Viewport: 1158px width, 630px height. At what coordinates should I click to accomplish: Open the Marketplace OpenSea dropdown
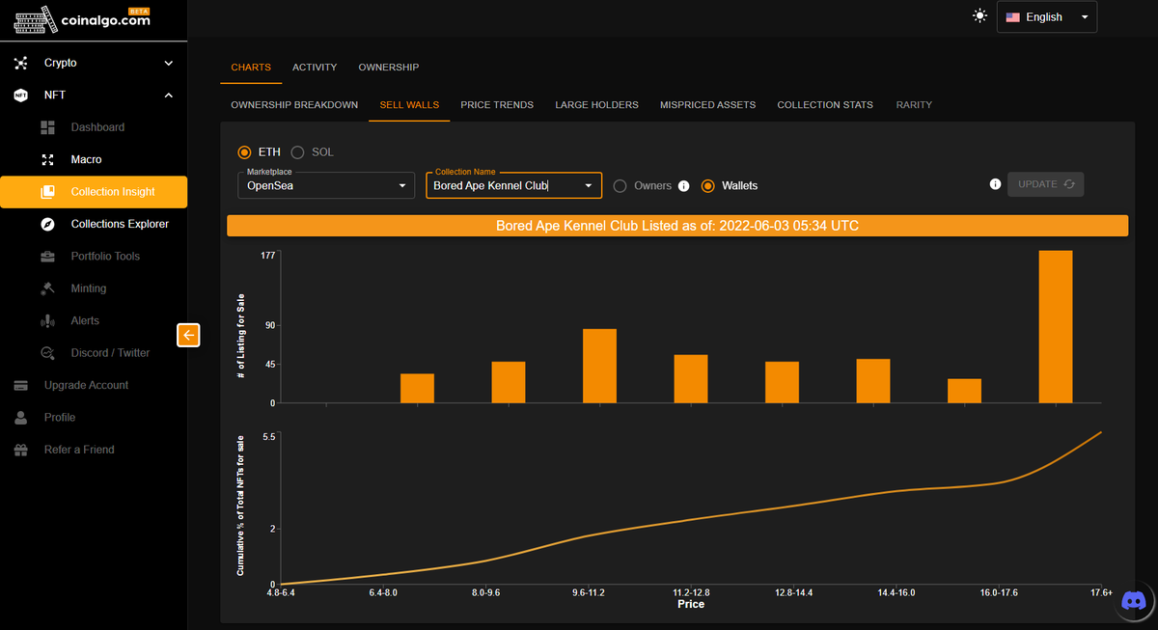(x=326, y=185)
